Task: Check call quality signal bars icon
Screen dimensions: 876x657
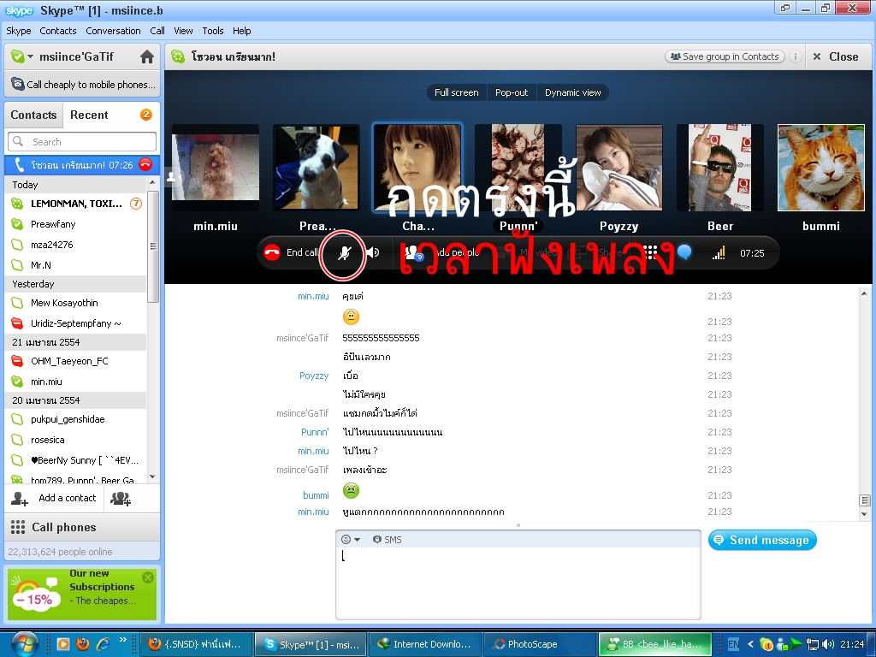Action: [x=719, y=253]
